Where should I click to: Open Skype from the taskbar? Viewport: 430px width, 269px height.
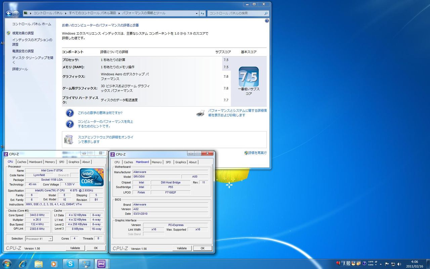pyautogui.click(x=70, y=264)
